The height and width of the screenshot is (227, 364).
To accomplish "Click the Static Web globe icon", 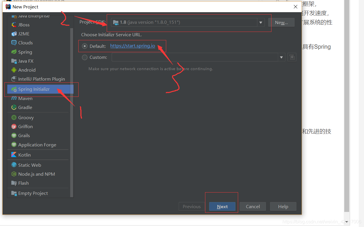I will pyautogui.click(x=14, y=165).
